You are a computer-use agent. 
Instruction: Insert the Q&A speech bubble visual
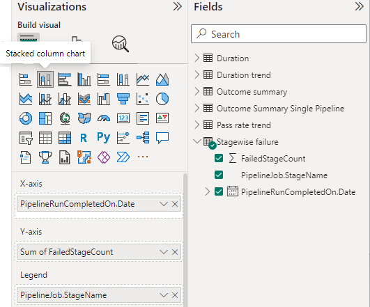162,138
